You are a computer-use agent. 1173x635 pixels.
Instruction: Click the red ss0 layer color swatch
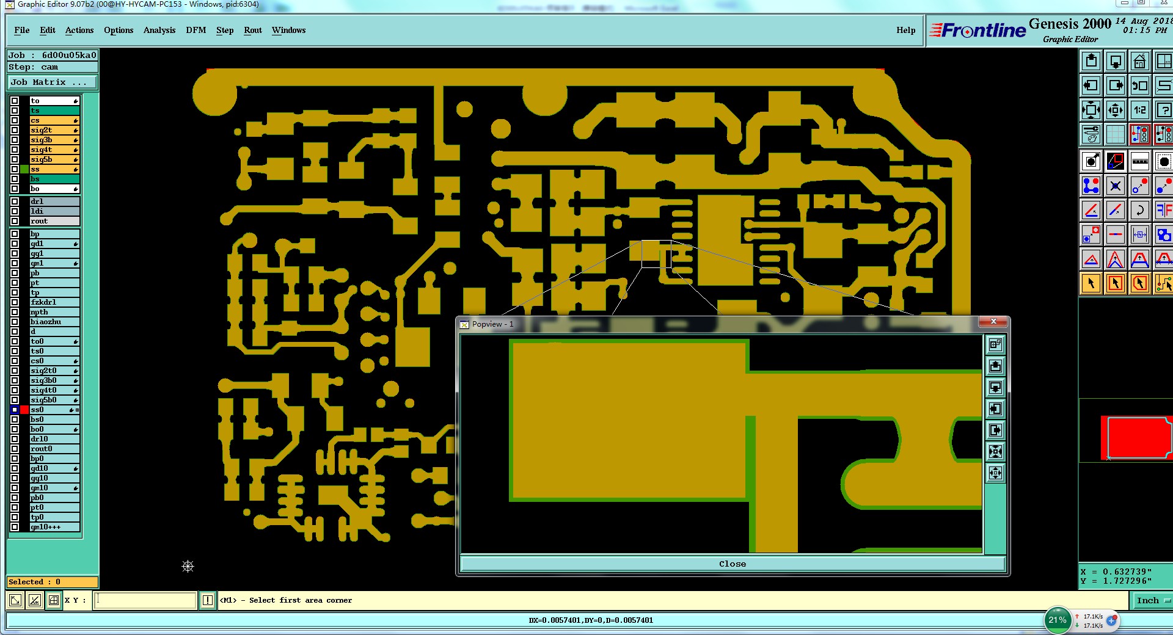(x=24, y=410)
